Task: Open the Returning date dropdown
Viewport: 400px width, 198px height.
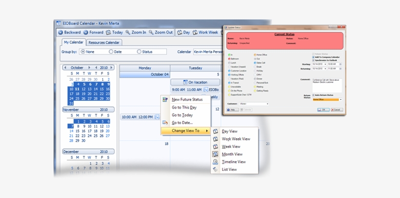Action: click(325, 69)
